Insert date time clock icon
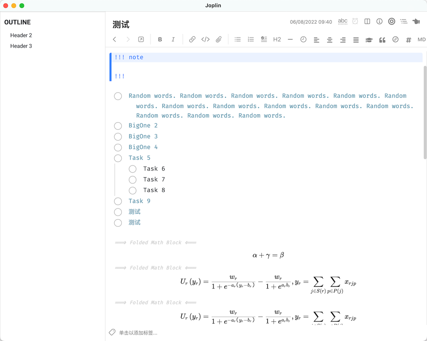Screen dimensions: 427x341 [303, 40]
